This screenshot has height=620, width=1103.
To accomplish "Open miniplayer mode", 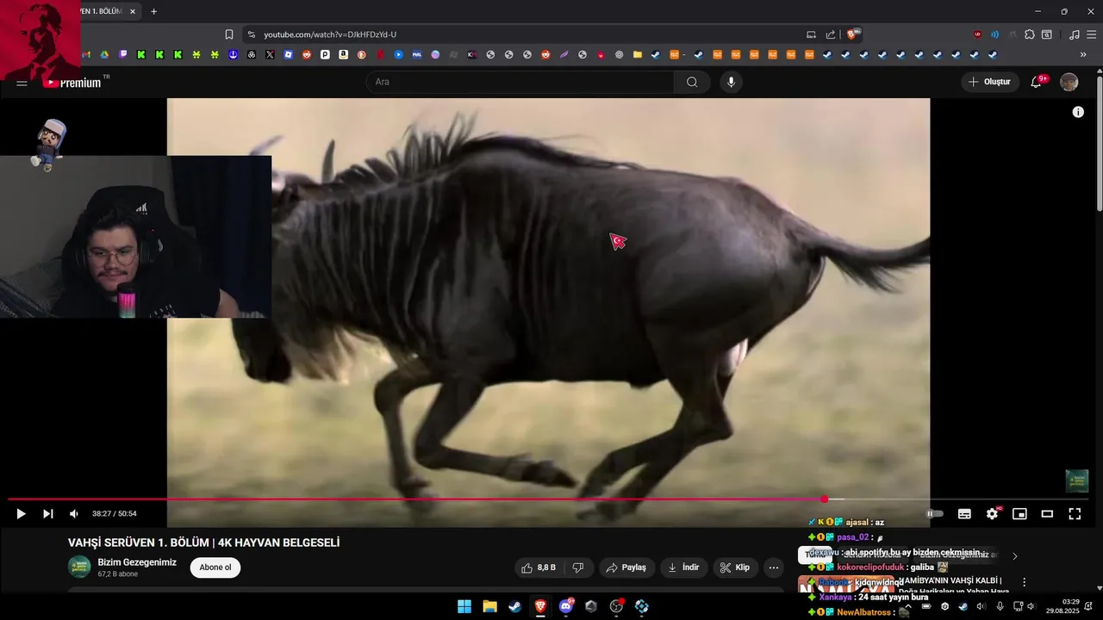I will click(1019, 513).
